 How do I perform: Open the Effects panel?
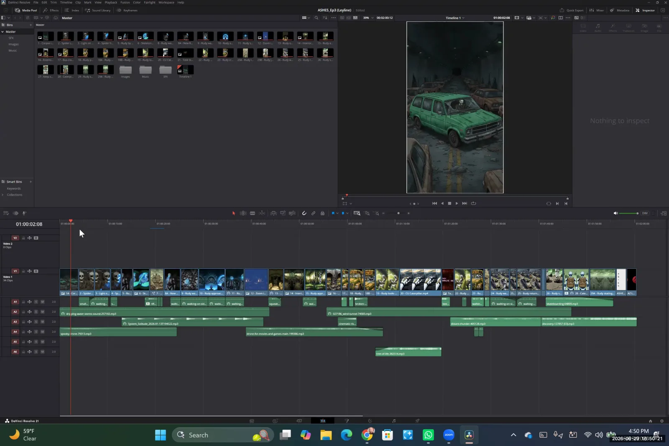(x=51, y=10)
